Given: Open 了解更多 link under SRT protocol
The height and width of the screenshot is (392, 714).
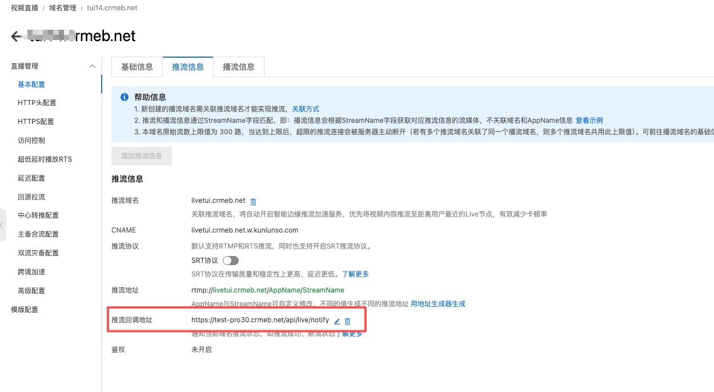Looking at the screenshot, I should click(x=355, y=274).
